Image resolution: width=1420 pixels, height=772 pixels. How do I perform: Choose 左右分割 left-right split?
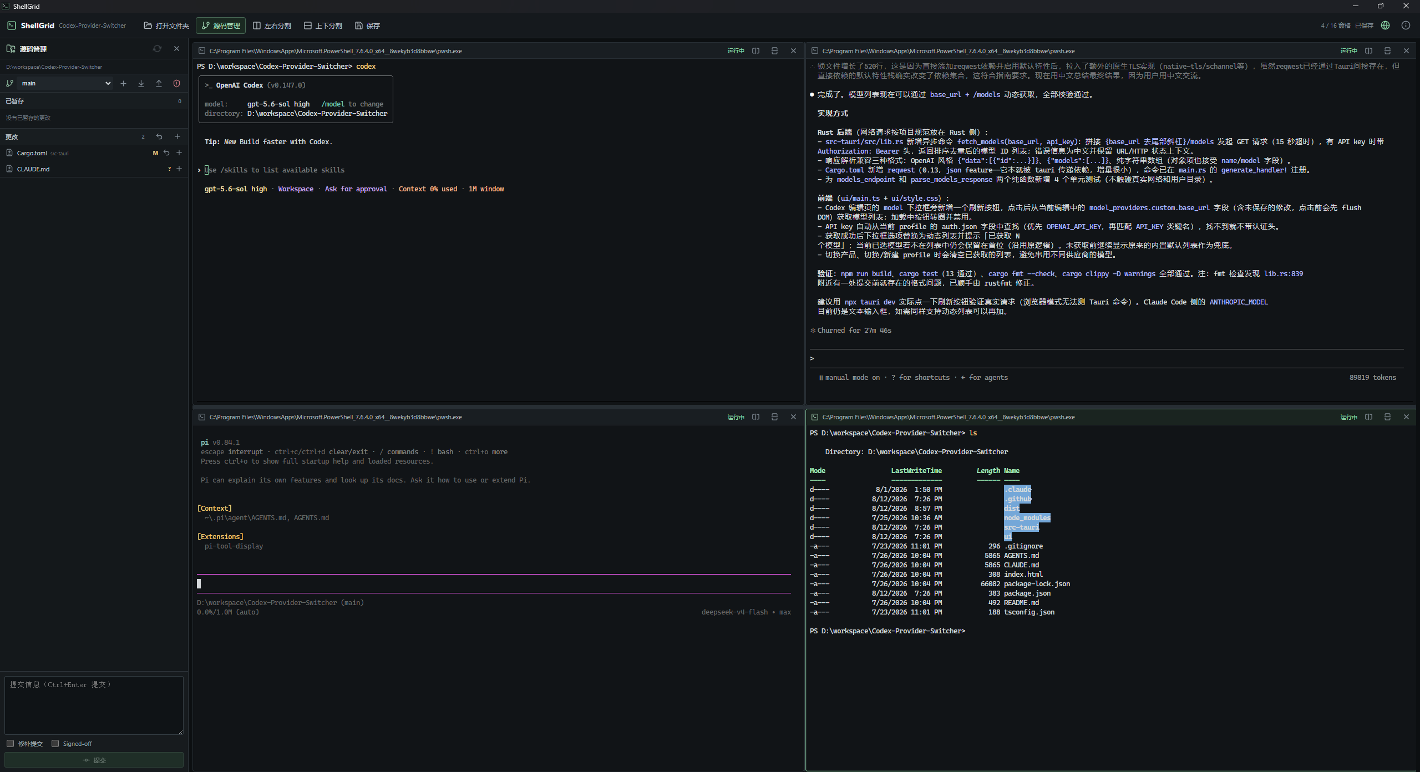pyautogui.click(x=272, y=26)
